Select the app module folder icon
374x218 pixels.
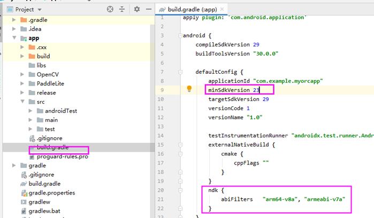pos(24,38)
